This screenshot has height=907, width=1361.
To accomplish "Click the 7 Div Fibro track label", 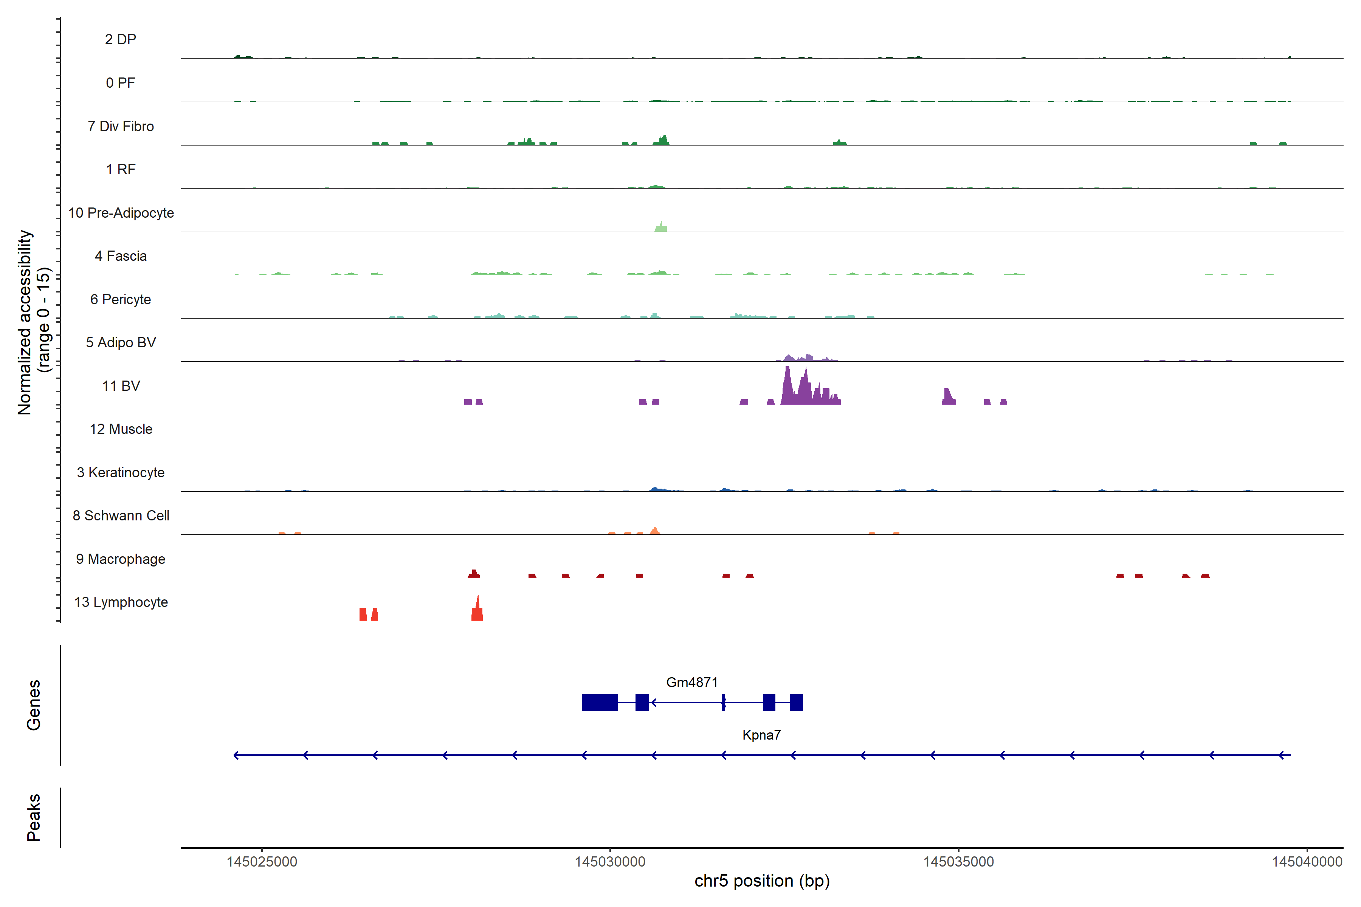I will click(120, 126).
